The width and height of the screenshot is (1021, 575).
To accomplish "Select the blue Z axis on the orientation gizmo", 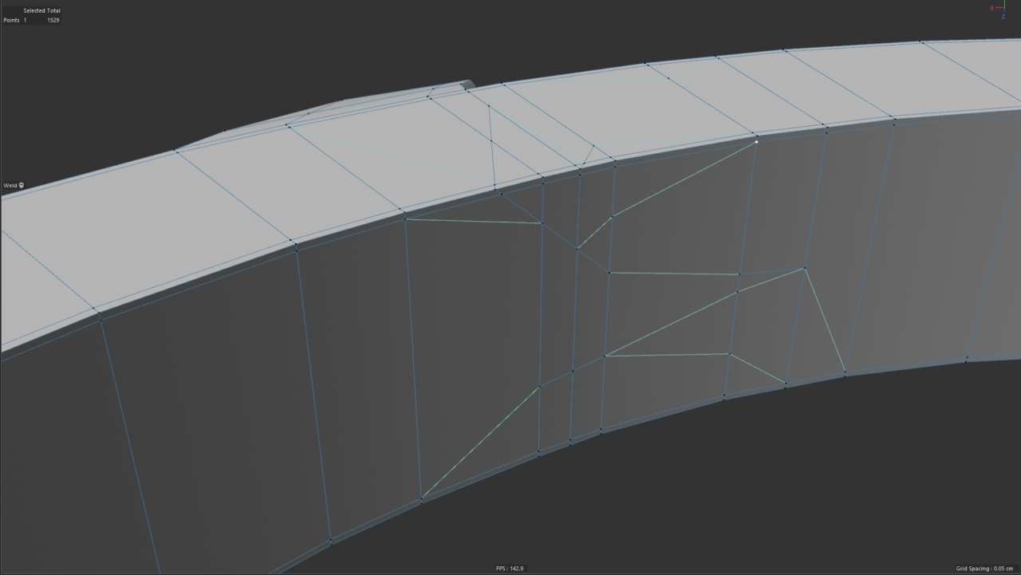I will coord(1003,16).
